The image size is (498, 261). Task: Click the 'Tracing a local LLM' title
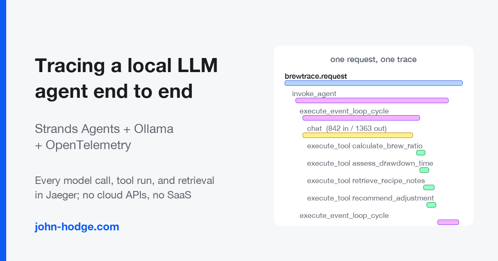(x=127, y=66)
